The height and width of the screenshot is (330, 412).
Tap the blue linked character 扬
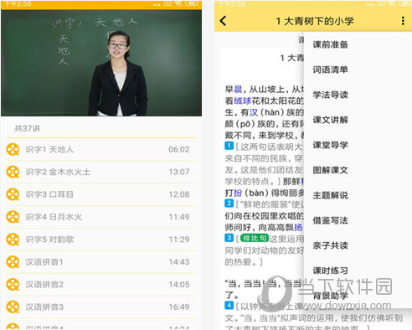tap(298, 227)
